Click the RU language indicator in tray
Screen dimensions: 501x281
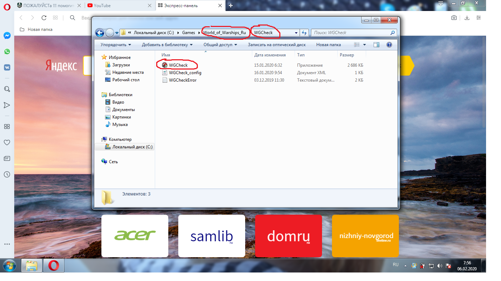click(396, 265)
